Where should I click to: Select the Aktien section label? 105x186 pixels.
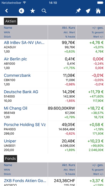tap(11, 21)
